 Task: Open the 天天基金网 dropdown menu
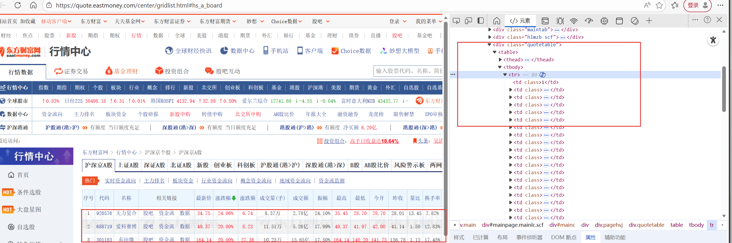130,21
